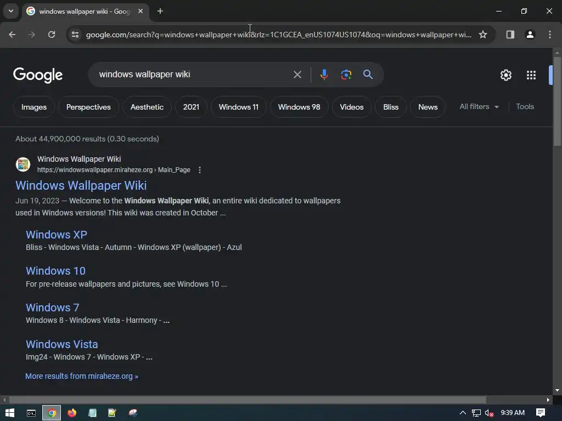Open site information icon in address bar

[75, 35]
